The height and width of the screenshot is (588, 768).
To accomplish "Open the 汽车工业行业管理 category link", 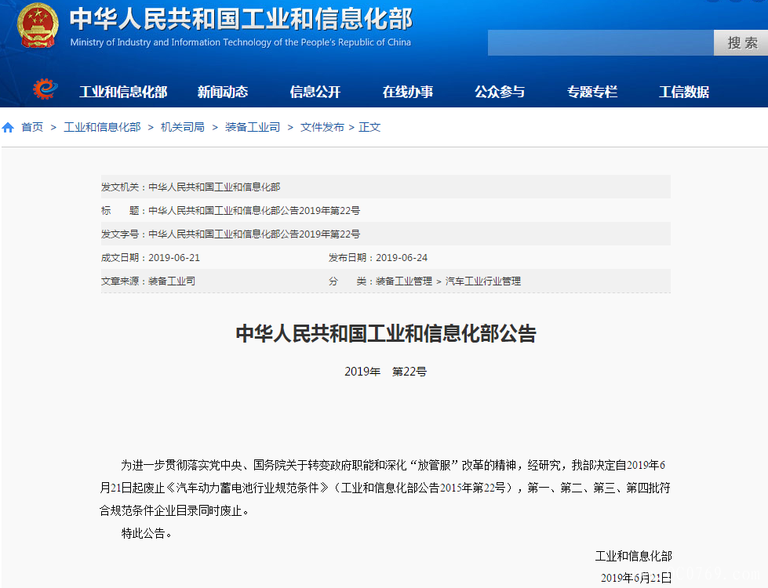I will (x=483, y=281).
